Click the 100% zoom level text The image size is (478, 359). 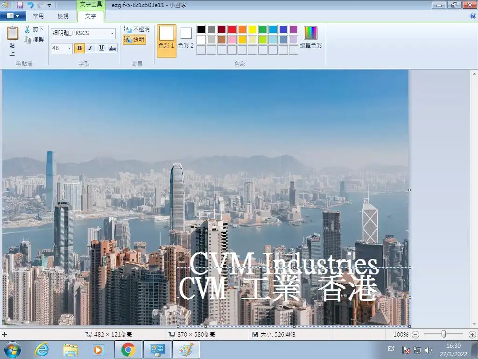click(401, 335)
